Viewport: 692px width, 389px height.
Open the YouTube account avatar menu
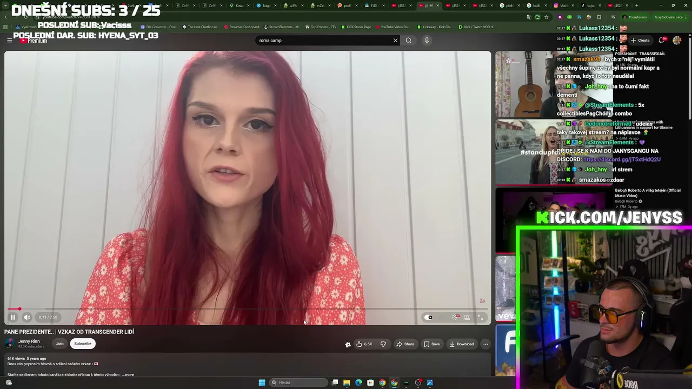677,40
